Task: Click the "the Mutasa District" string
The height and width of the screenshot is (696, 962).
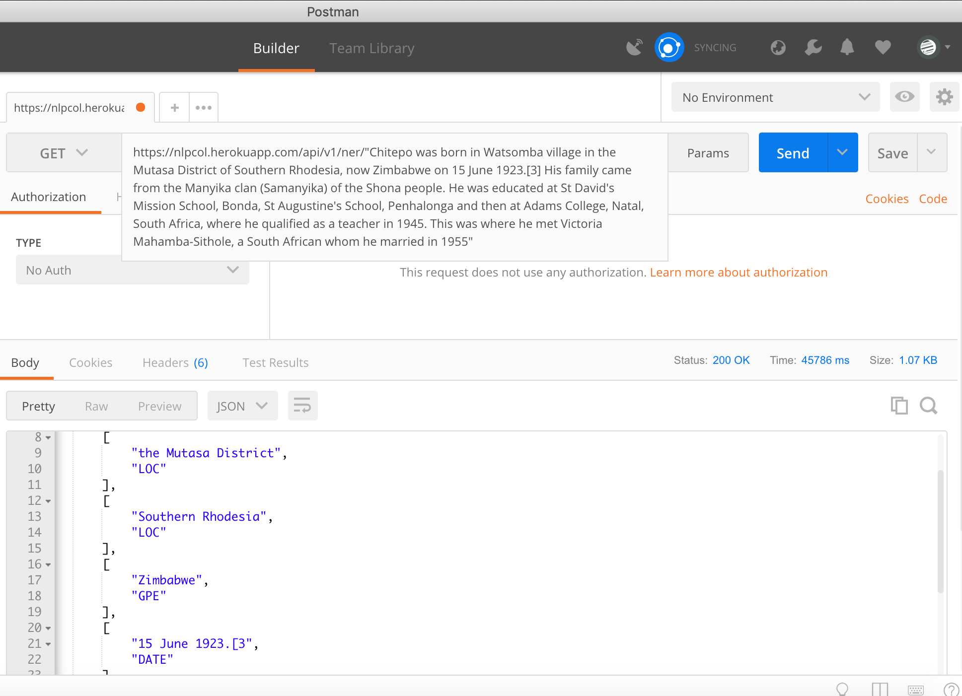Action: [206, 453]
